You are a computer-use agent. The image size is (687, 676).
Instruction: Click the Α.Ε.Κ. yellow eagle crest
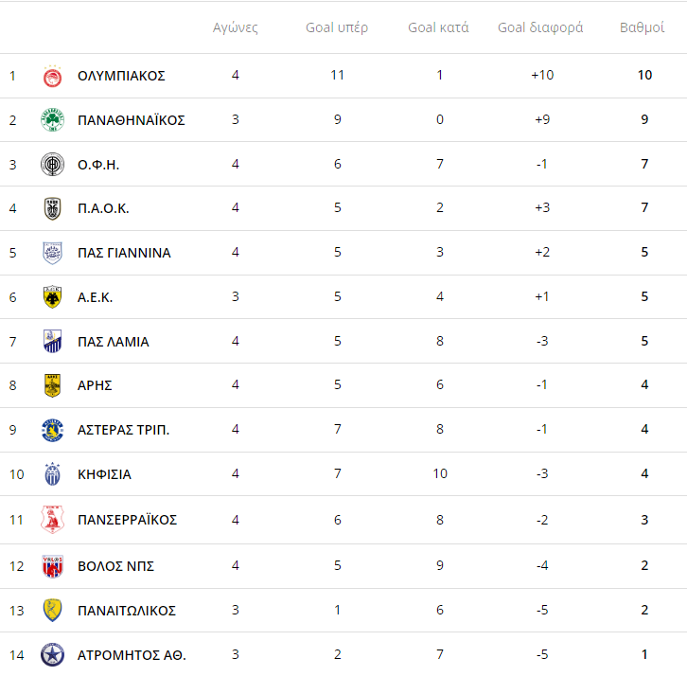[53, 297]
